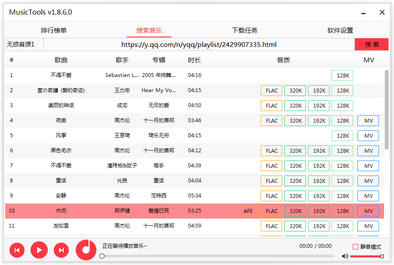Image resolution: width=394 pixels, height=265 pixels.
Task: Go to the 软件设置 tab
Action: click(x=340, y=31)
